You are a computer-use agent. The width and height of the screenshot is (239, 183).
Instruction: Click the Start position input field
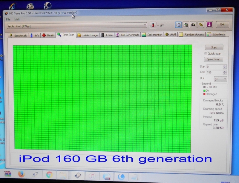(215, 67)
